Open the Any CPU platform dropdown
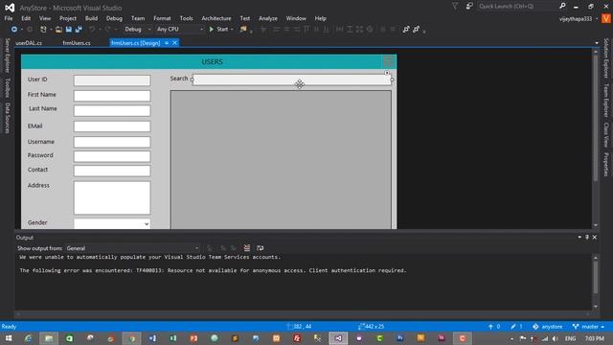The image size is (613, 345). [180, 30]
